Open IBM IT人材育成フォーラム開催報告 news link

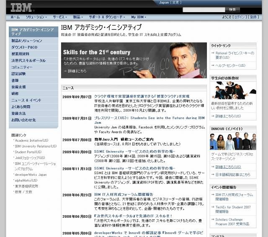pos(124,195)
